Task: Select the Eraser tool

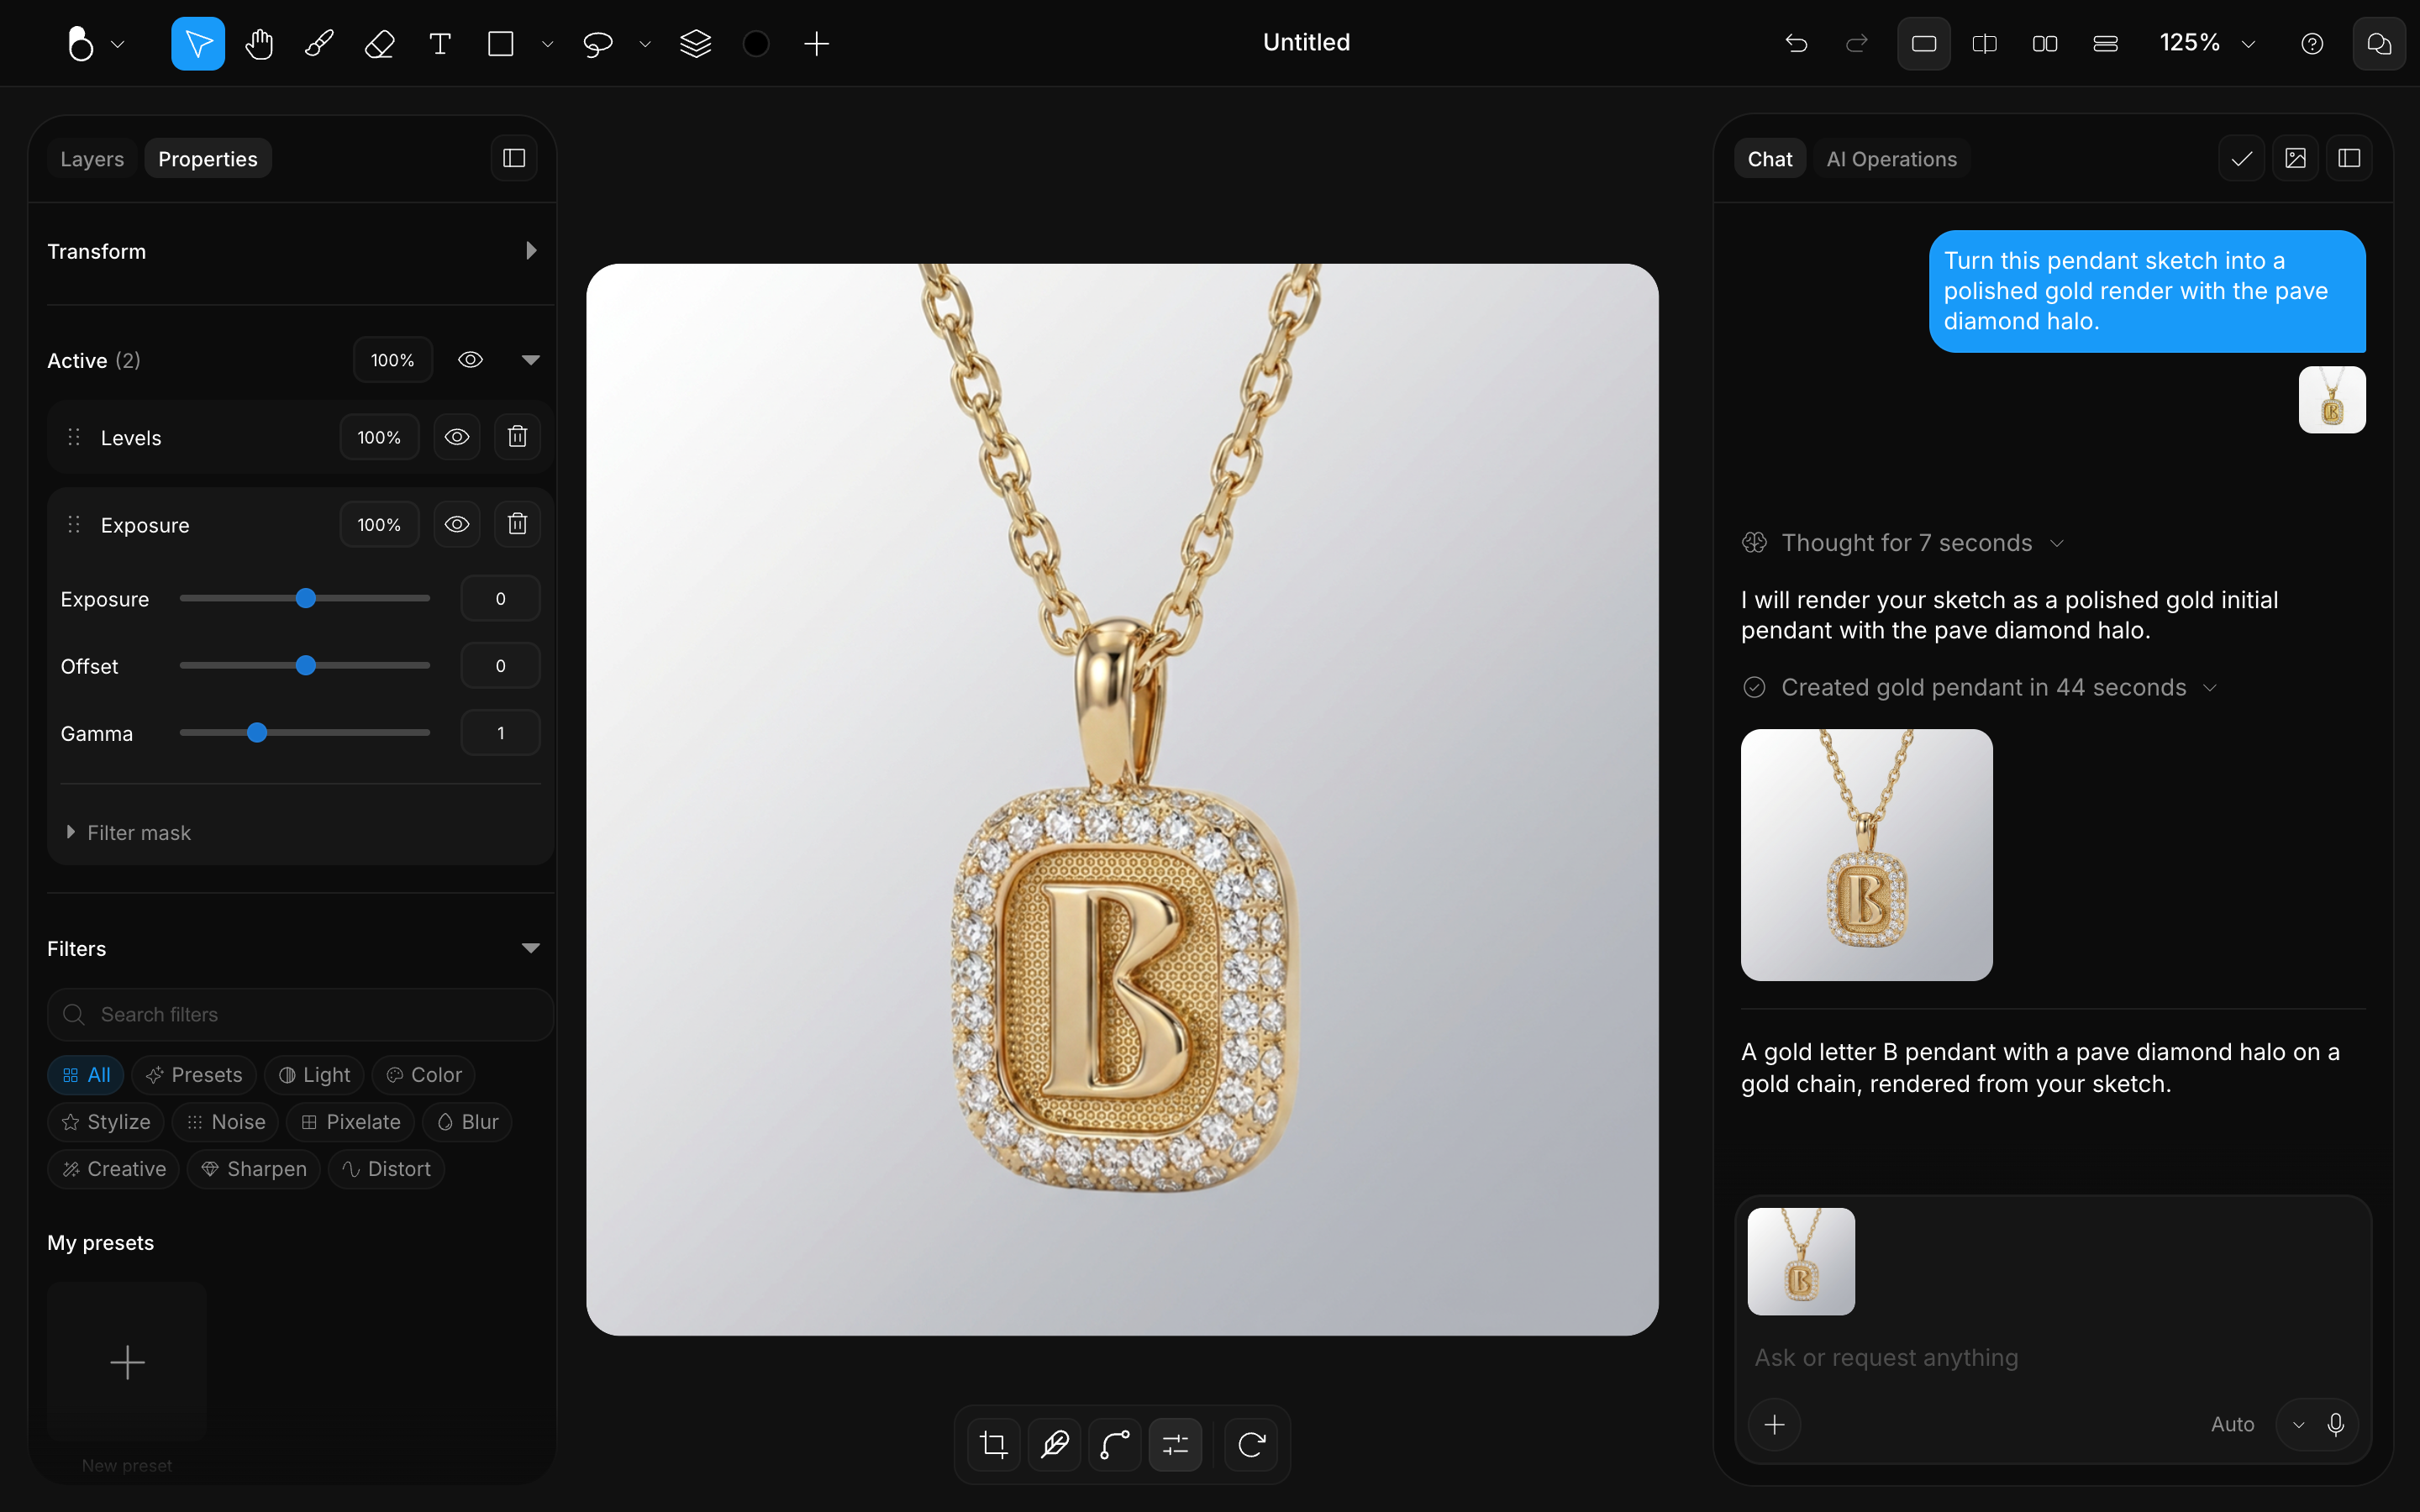Action: coord(380,44)
